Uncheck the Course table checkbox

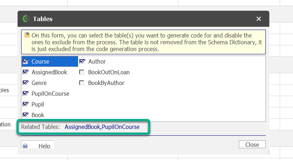(x=25, y=61)
